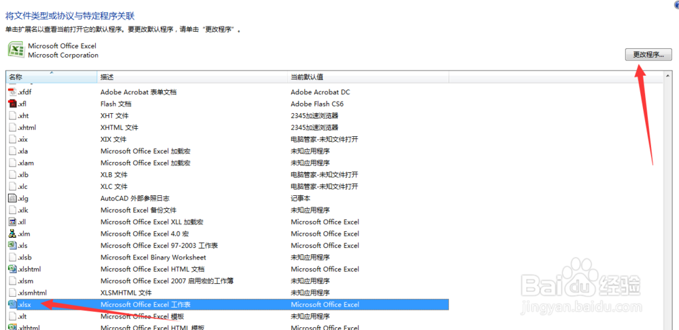Image resolution: width=679 pixels, height=330 pixels.
Task: Click the .xlsx extension name
Action: click(24, 304)
